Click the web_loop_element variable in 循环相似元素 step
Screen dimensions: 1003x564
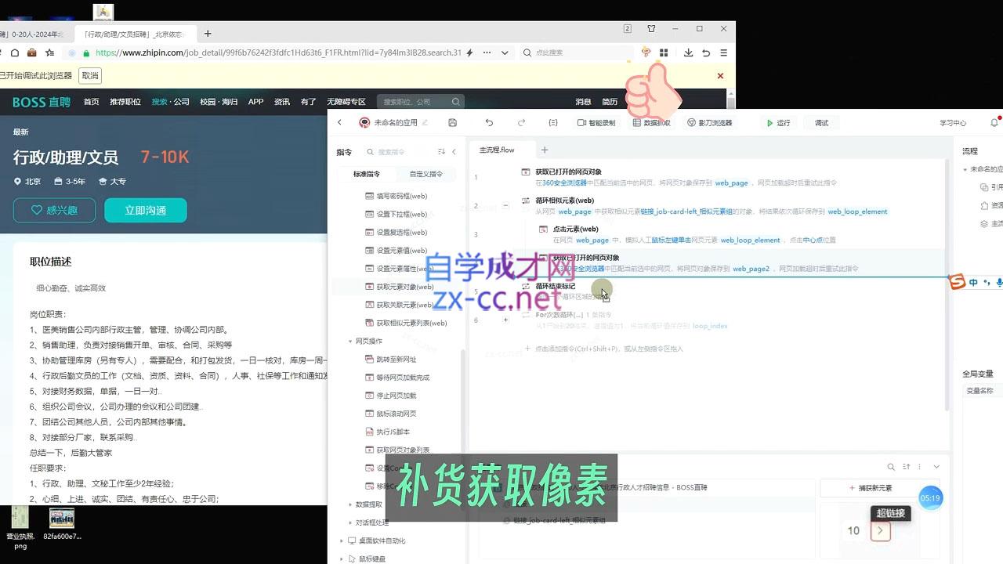(857, 211)
